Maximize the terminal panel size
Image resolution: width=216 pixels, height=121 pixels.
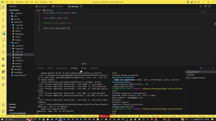[x=209, y=68]
